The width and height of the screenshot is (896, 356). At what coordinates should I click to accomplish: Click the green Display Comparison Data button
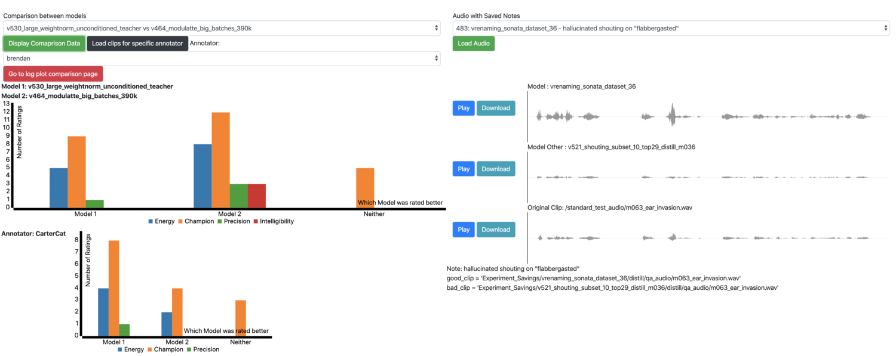(44, 44)
